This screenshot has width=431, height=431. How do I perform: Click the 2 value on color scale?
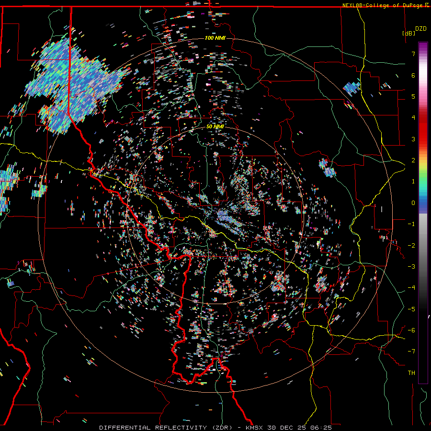pyautogui.click(x=413, y=160)
